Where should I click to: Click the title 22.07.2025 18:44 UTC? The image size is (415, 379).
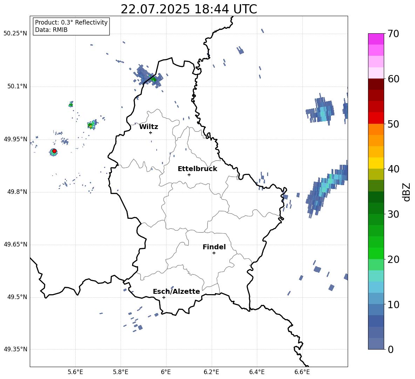[x=189, y=9]
